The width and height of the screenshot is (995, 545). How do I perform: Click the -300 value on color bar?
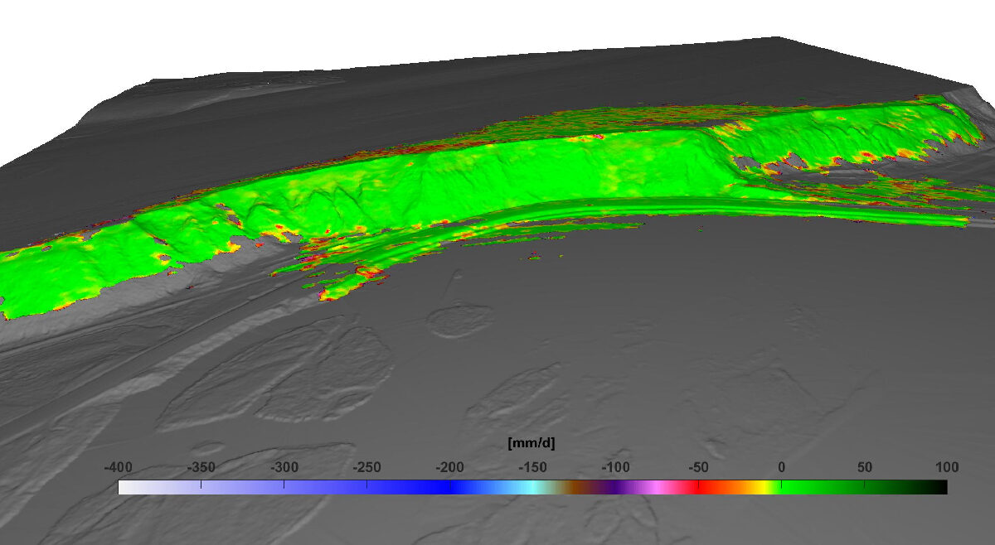tap(284, 467)
